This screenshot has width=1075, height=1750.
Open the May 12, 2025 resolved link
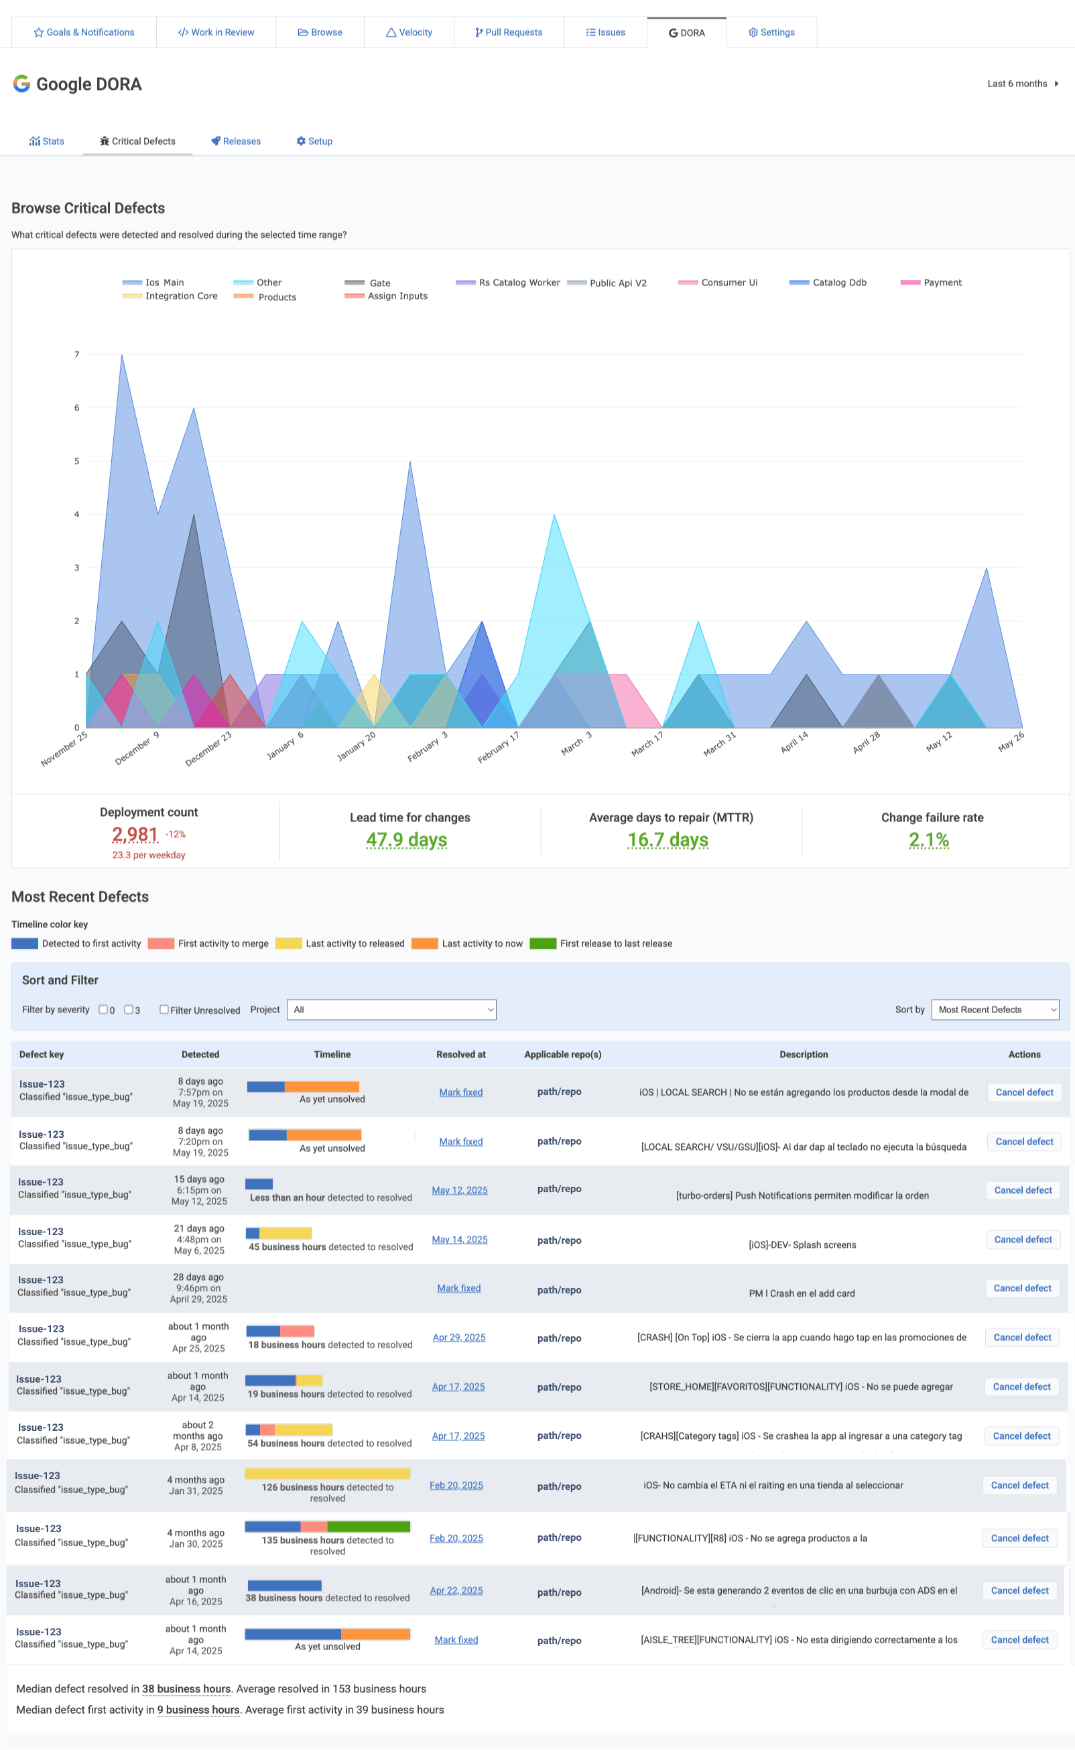(x=459, y=1191)
